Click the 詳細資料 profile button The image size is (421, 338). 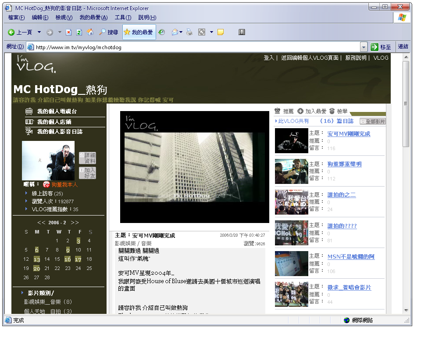click(88, 158)
